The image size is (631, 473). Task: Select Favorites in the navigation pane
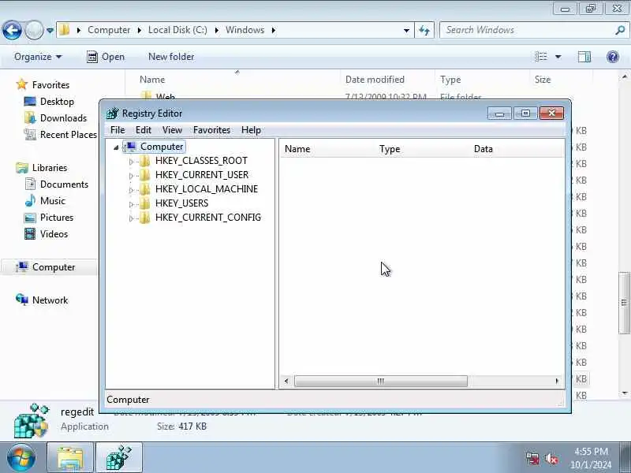click(50, 85)
